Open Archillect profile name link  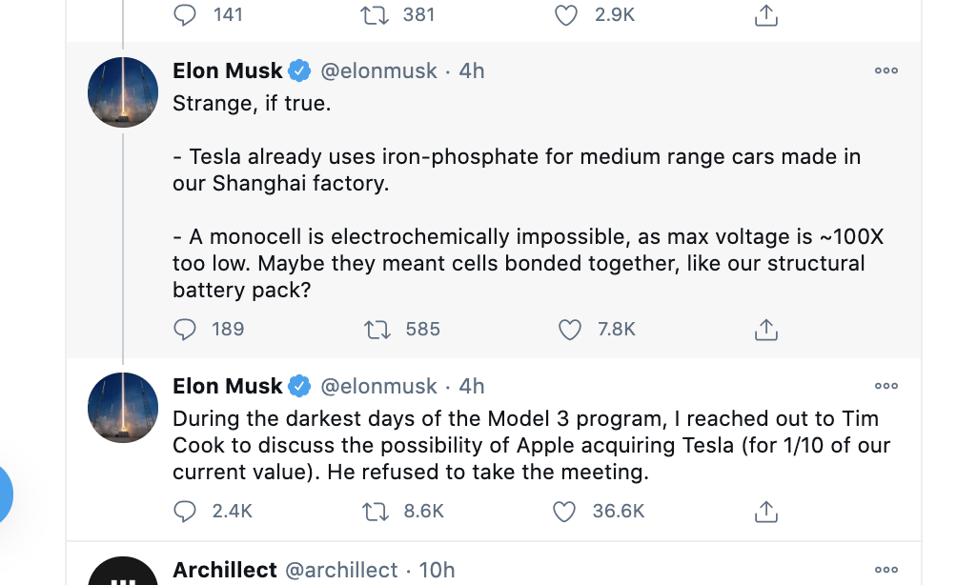(x=224, y=570)
